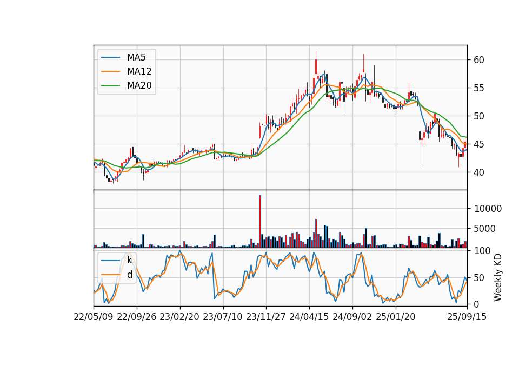Click the volume axis label 5000
Viewport: 519px width, 373px height.
[485, 229]
